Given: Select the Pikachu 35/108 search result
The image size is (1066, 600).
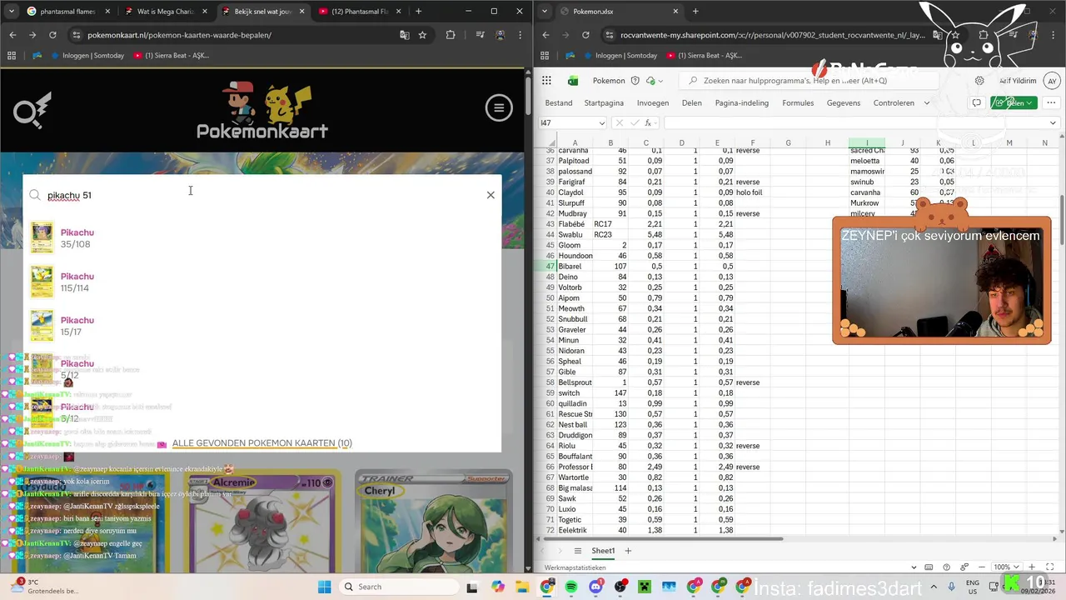Looking at the screenshot, I should click(x=262, y=238).
